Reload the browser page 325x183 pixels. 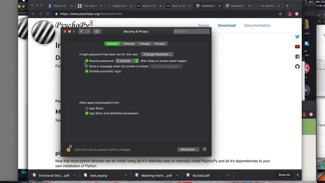47,14
